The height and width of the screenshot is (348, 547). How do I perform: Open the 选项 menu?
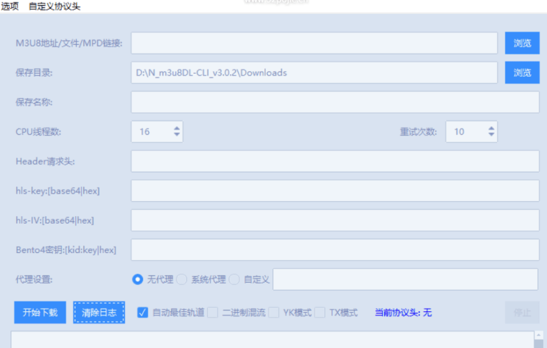pyautogui.click(x=9, y=6)
